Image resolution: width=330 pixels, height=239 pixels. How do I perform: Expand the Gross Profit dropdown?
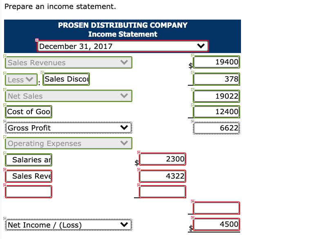tap(125, 128)
